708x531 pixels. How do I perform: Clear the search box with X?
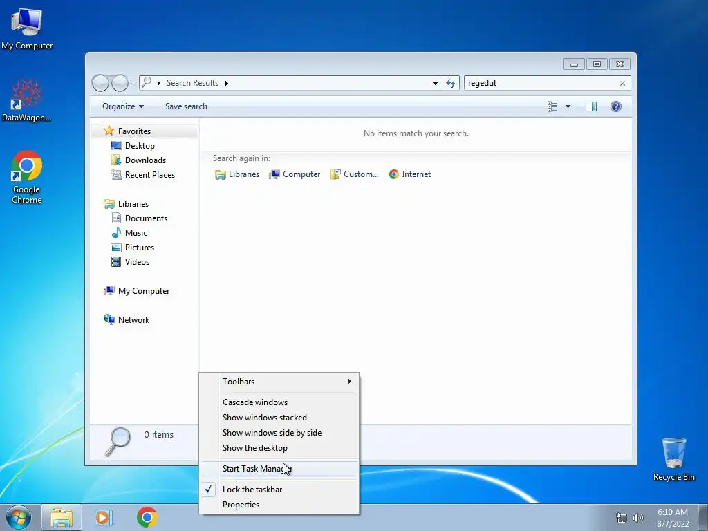pyautogui.click(x=622, y=83)
